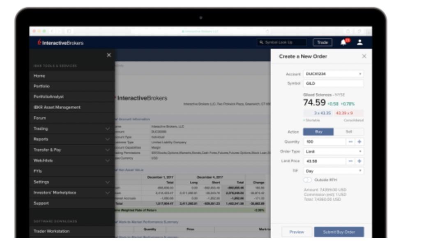This screenshot has width=440, height=241.
Task: Open Trader Workstation download link
Action: 72,232
